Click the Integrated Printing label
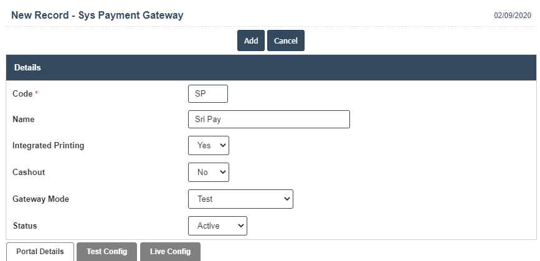 [48, 146]
